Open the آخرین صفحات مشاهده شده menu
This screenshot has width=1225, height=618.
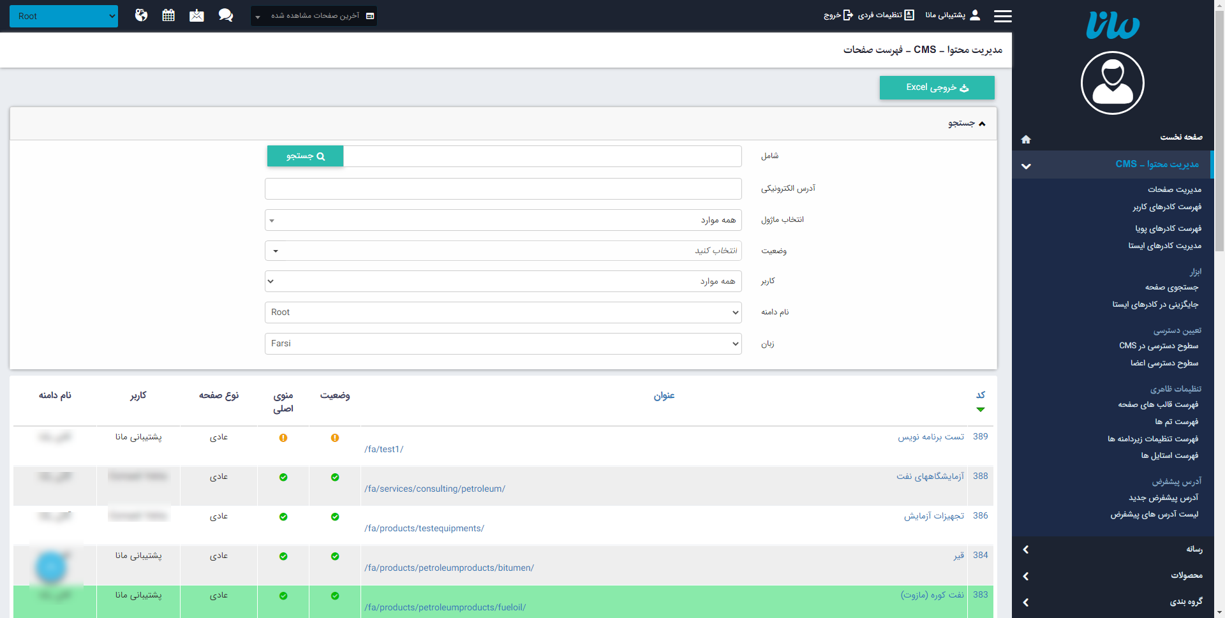(313, 16)
